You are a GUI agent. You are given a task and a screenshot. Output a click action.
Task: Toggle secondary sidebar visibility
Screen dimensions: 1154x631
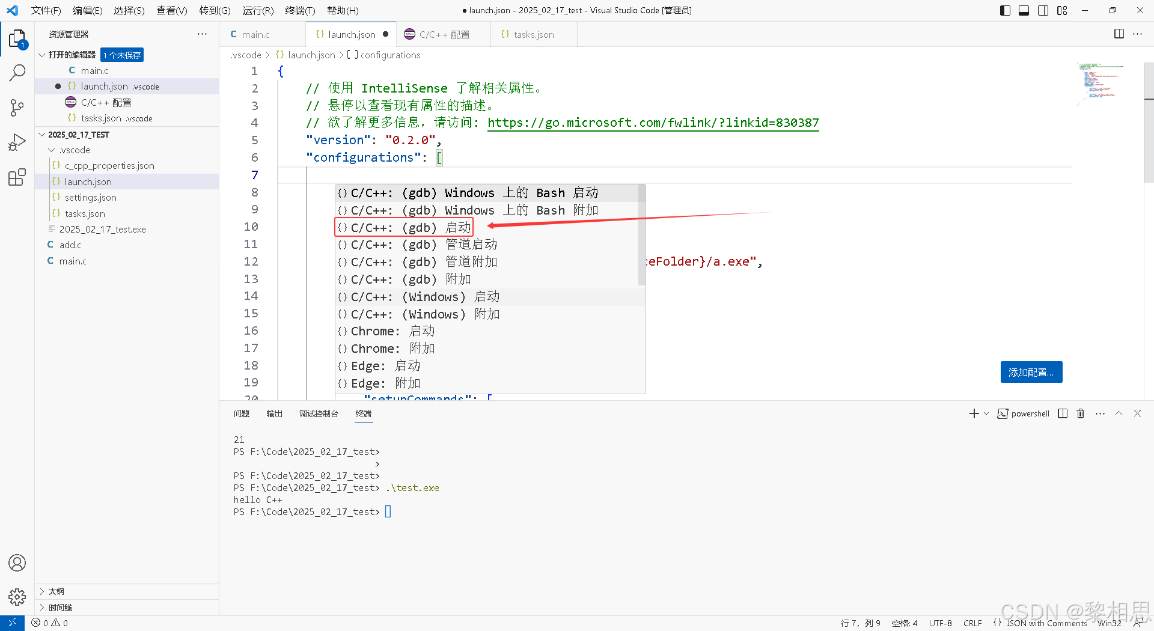[1043, 10]
